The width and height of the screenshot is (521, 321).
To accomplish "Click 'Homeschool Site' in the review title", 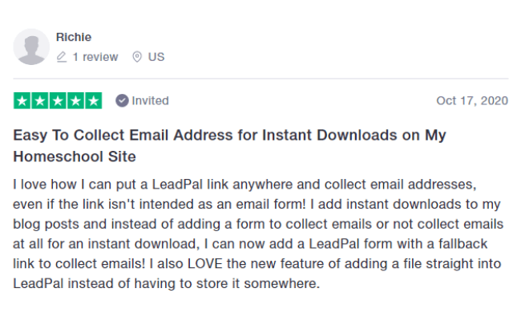I will [75, 156].
